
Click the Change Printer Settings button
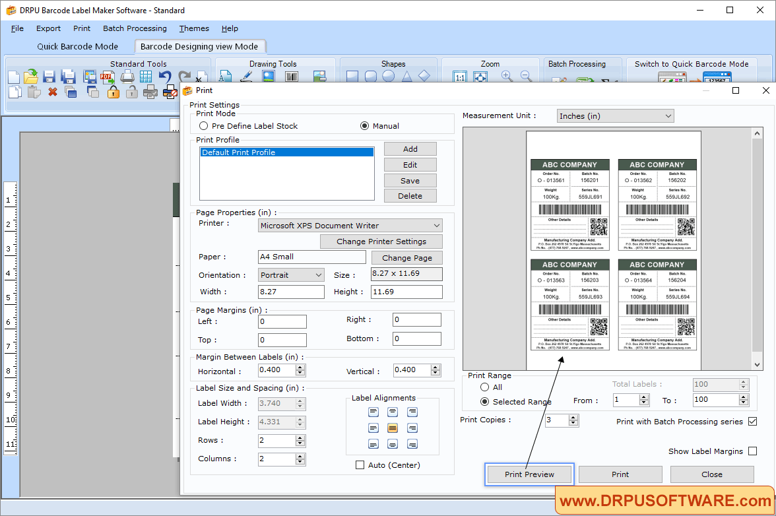(381, 242)
